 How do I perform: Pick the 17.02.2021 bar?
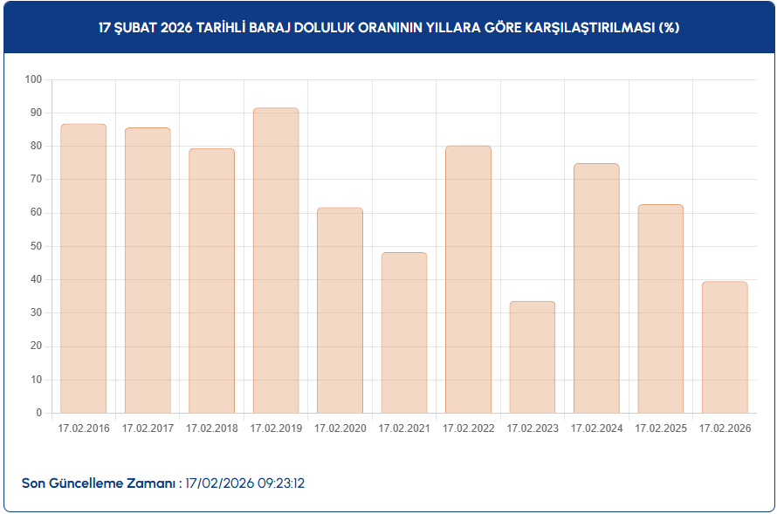[404, 332]
